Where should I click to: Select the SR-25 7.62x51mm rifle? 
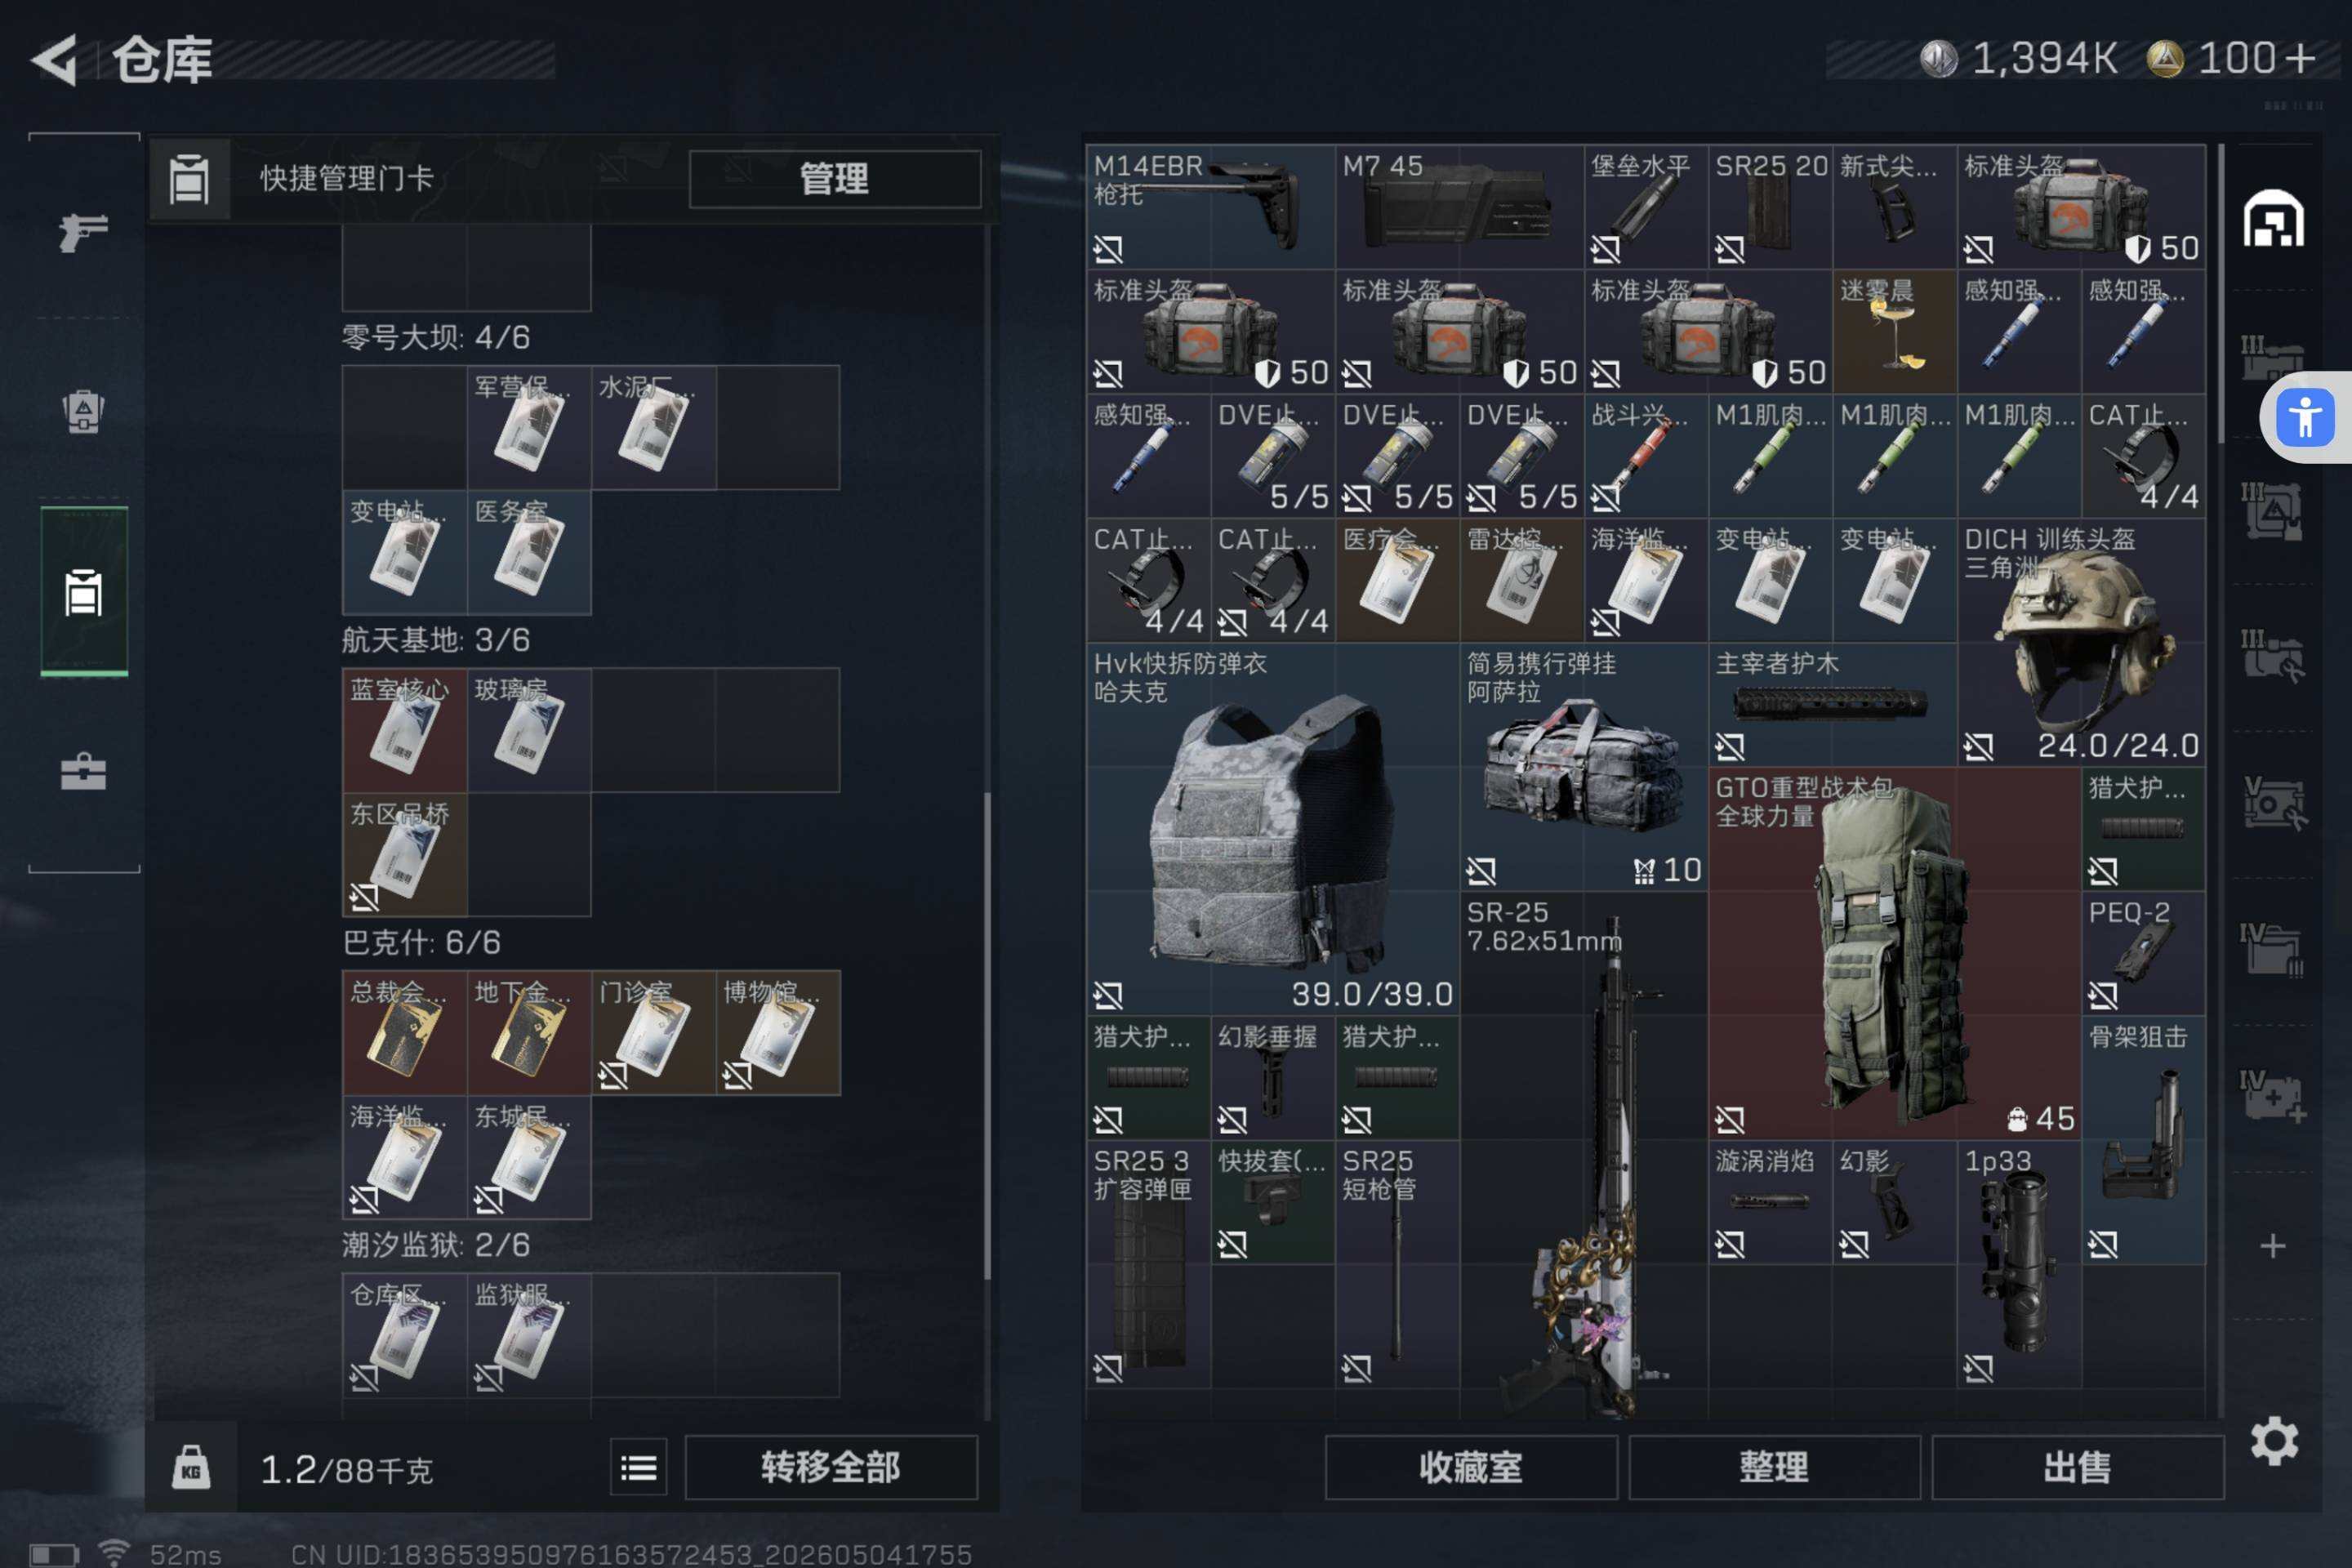[x=1584, y=1155]
